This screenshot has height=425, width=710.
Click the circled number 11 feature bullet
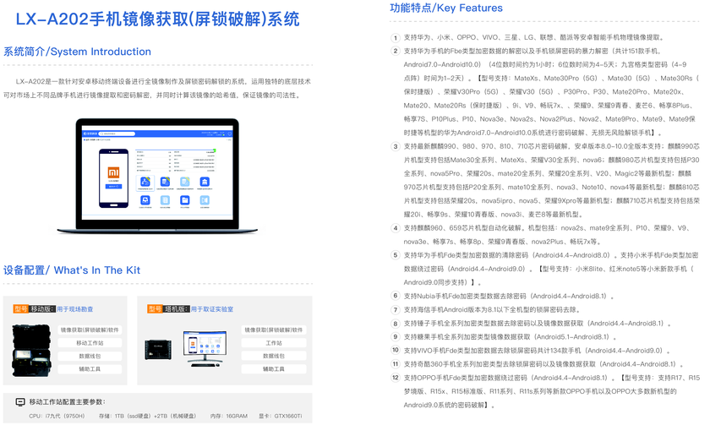tap(396, 364)
